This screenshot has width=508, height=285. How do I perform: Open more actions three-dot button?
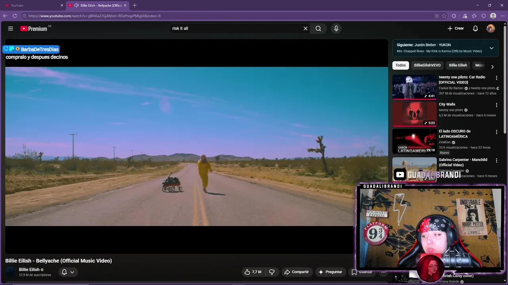click(x=383, y=272)
